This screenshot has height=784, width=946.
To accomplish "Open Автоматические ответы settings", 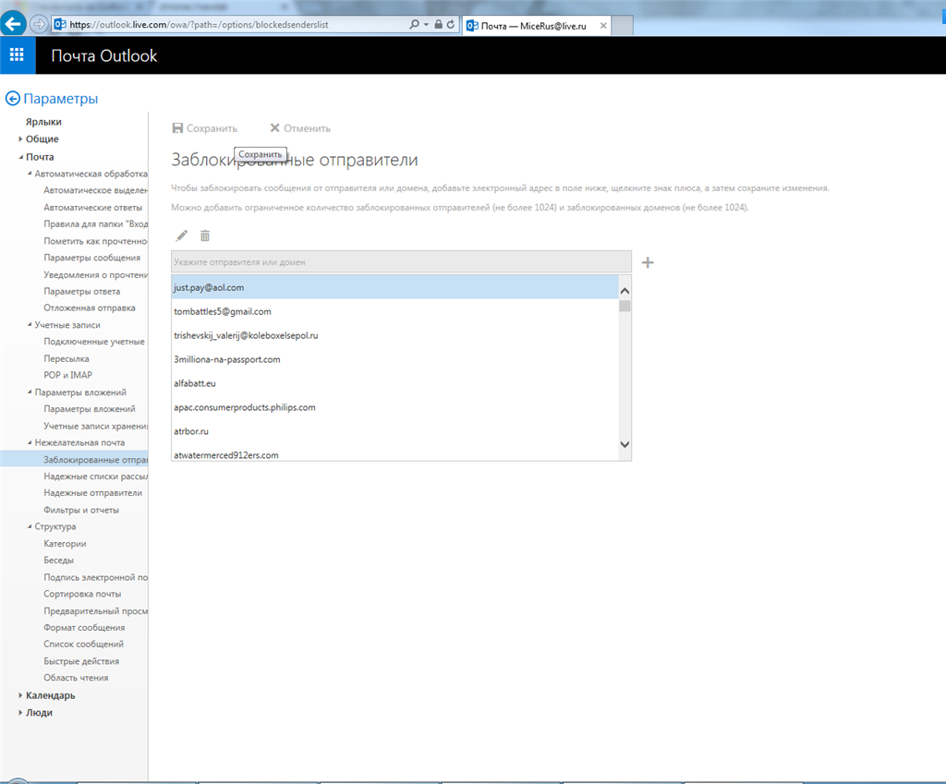I will [93, 208].
